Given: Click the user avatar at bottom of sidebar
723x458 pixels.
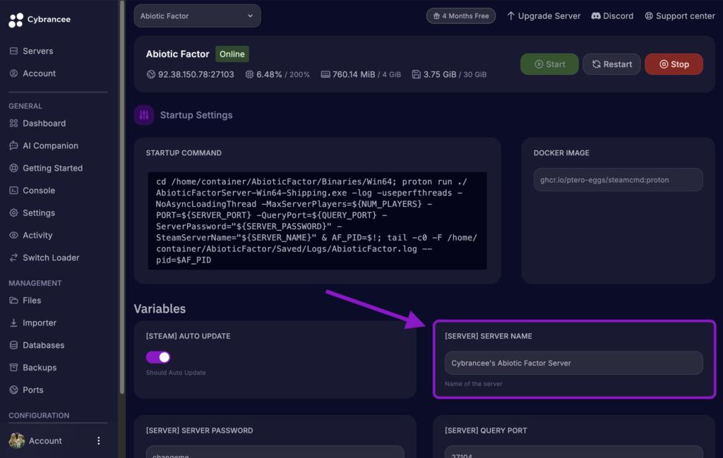Looking at the screenshot, I should coord(17,440).
